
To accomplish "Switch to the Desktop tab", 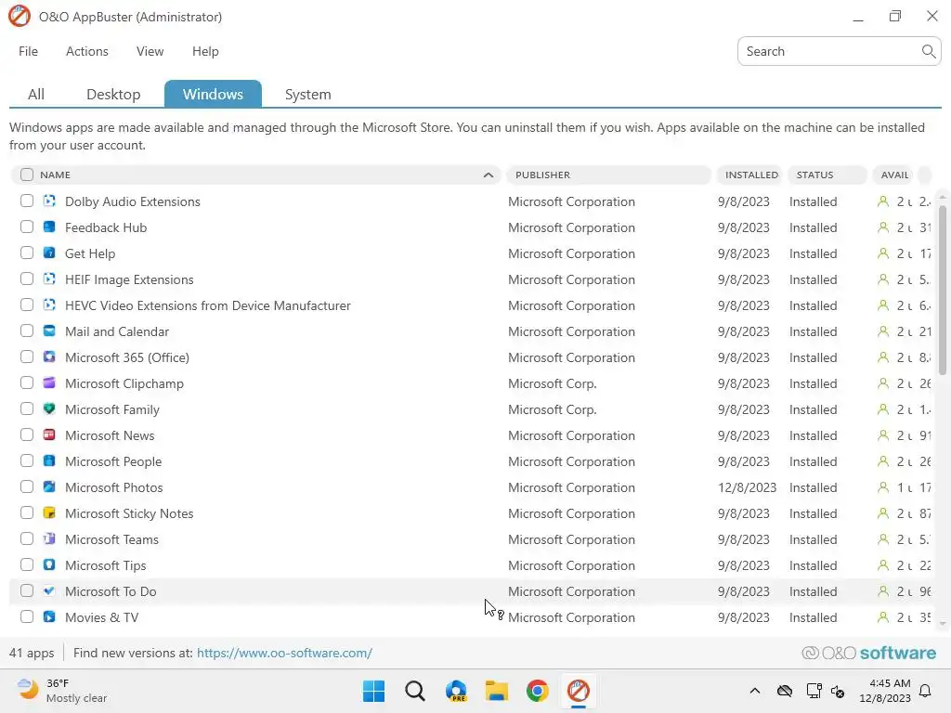I will coord(113,95).
